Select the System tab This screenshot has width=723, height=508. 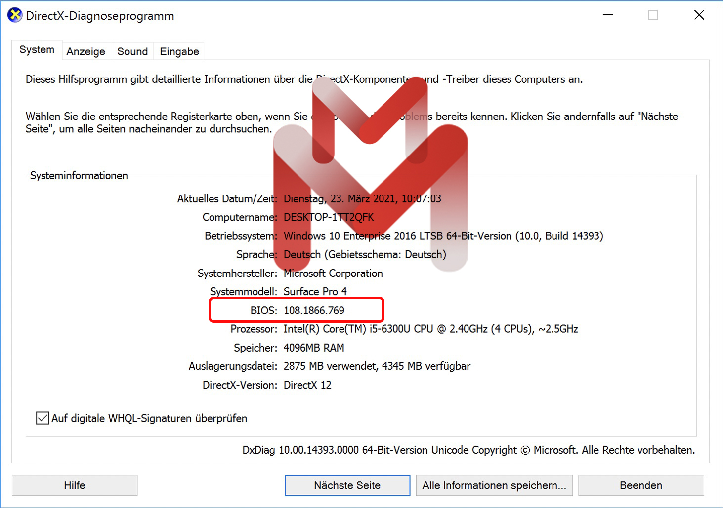[37, 50]
